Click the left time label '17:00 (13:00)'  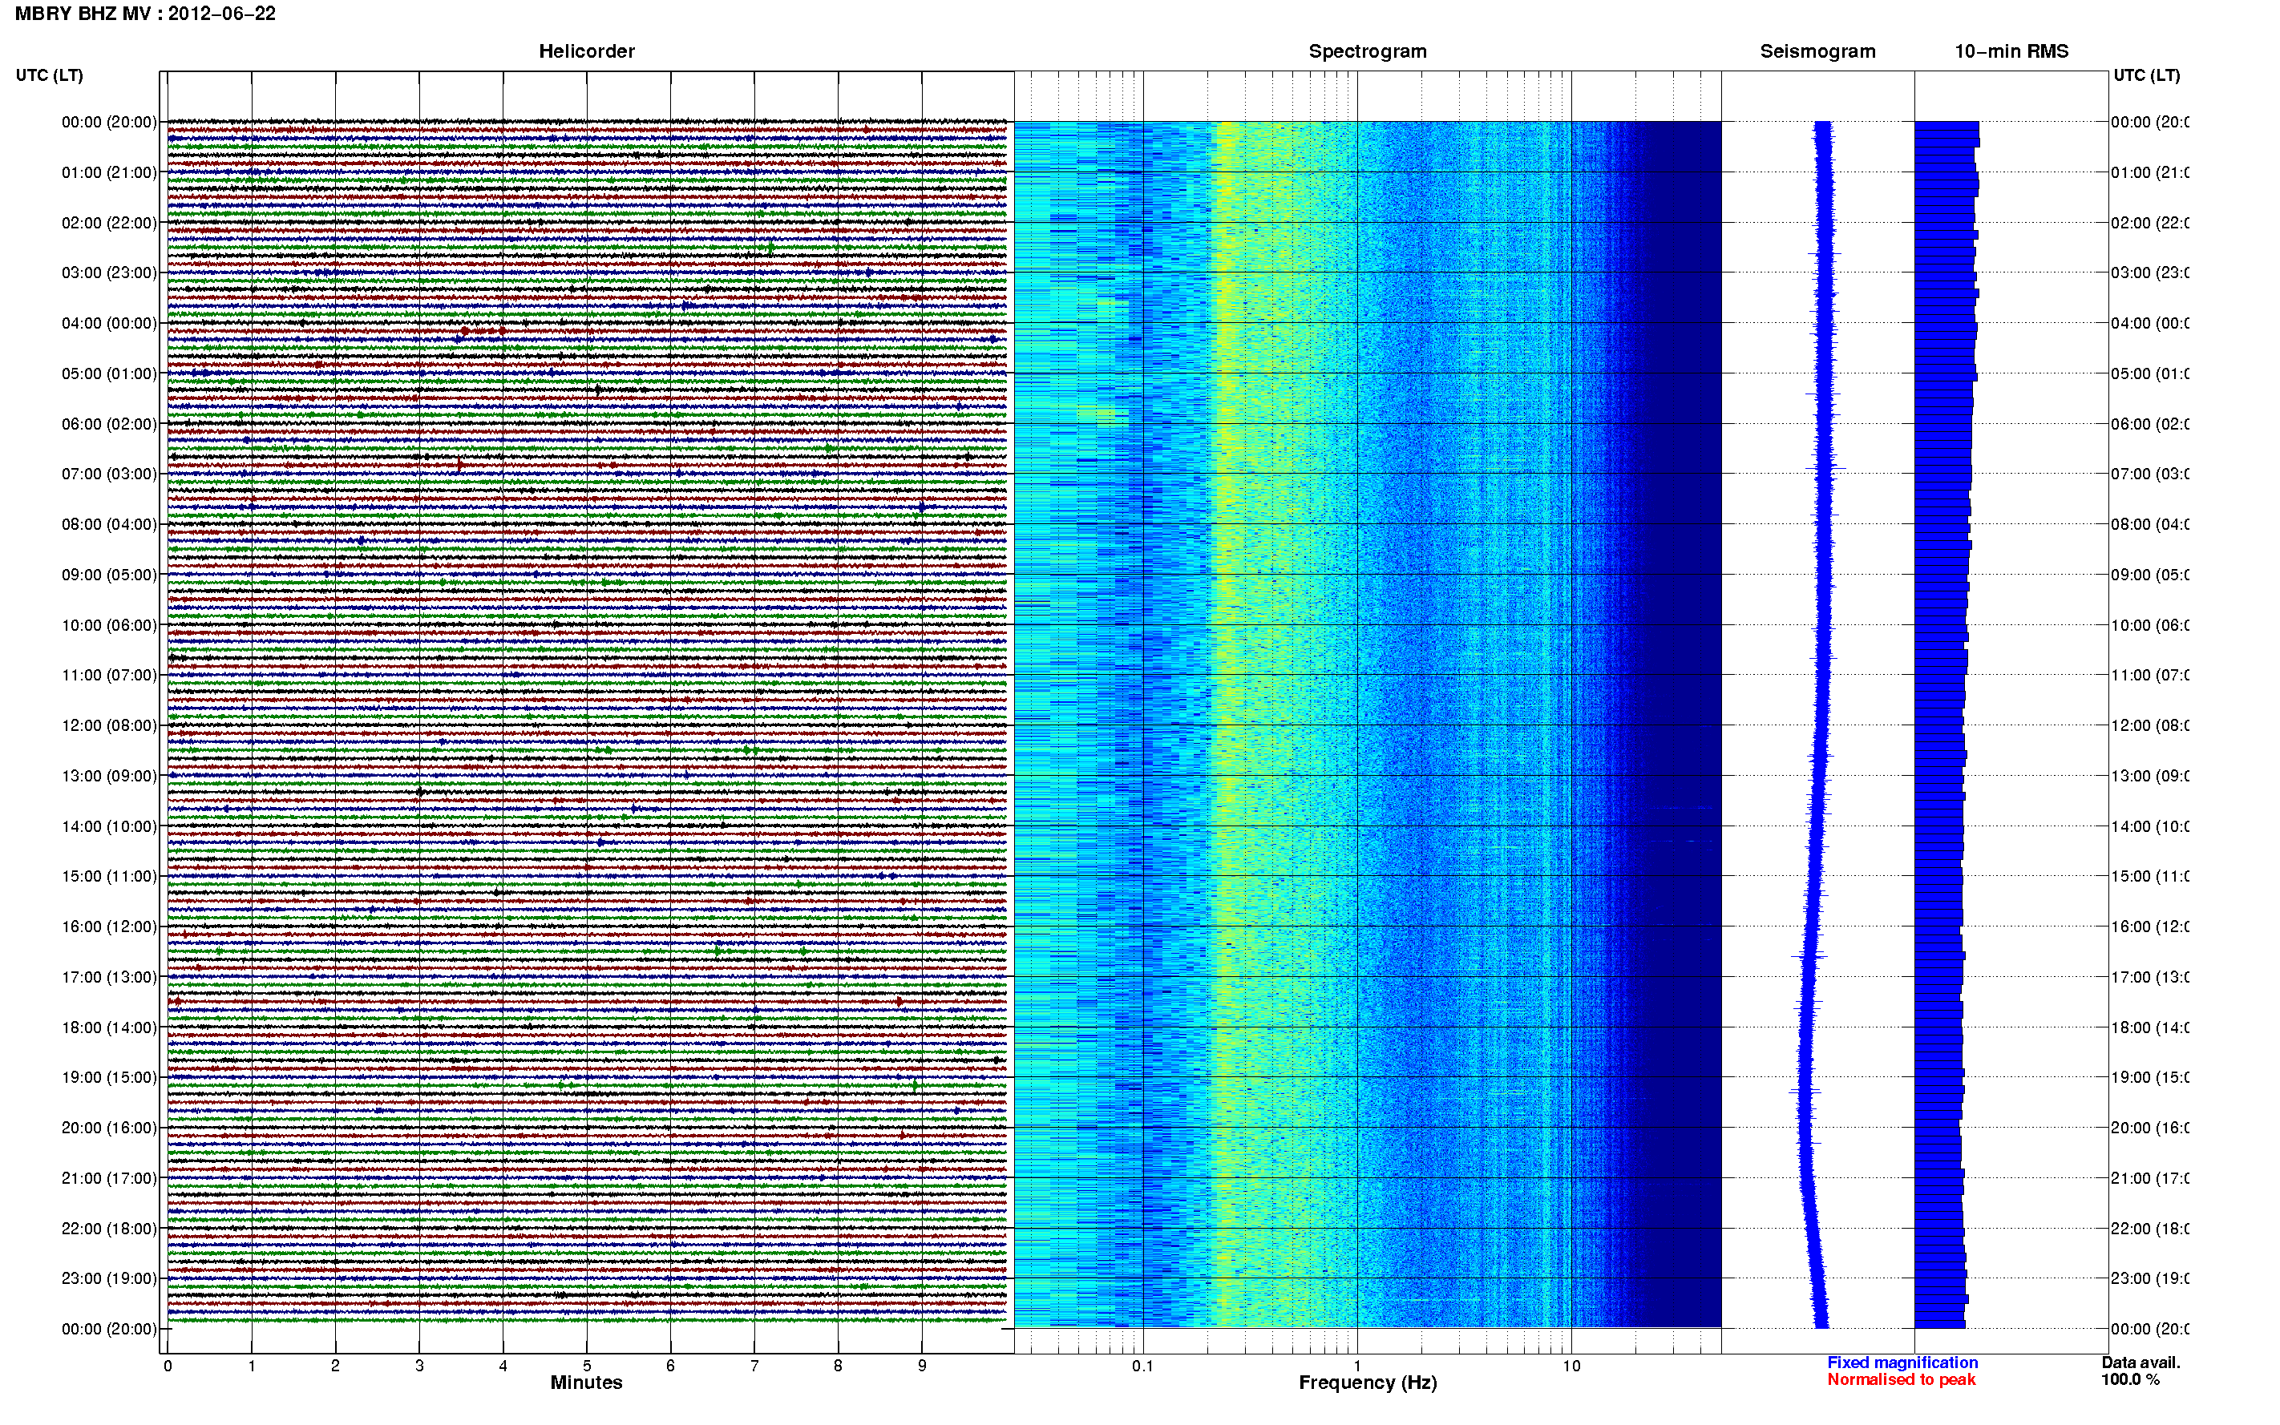coord(109,976)
